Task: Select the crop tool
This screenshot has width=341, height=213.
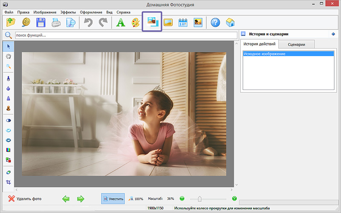Action: (x=9, y=182)
